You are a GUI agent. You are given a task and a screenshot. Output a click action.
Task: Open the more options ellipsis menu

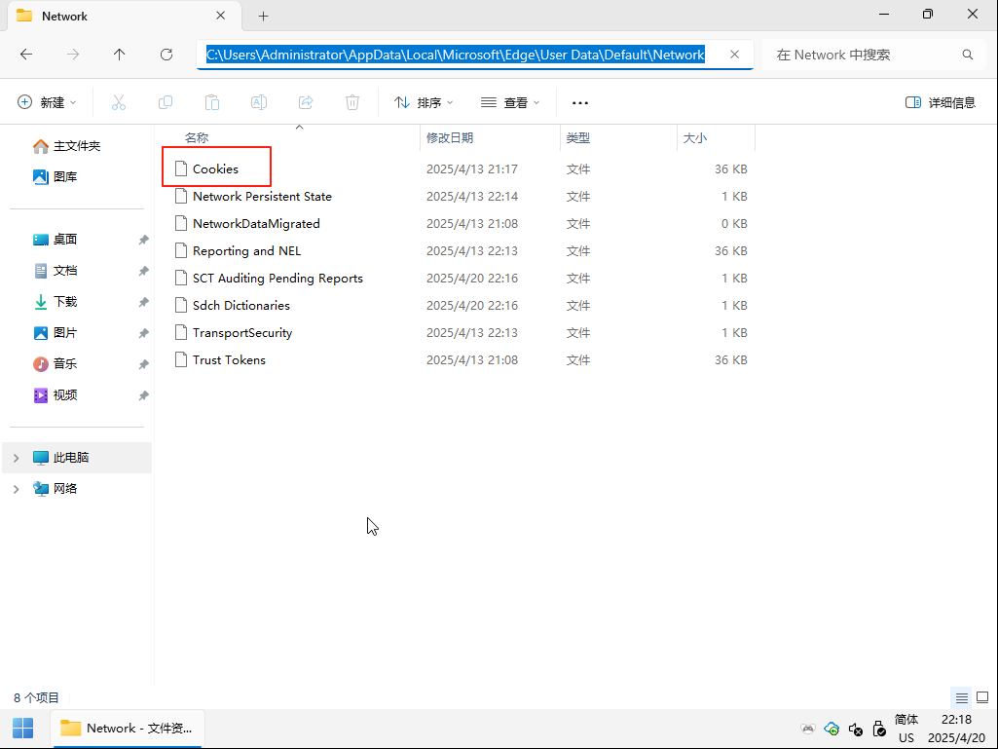[x=580, y=102]
